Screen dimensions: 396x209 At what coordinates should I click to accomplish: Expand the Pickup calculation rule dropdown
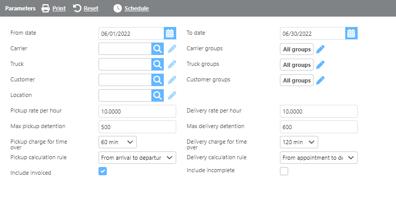pyautogui.click(x=137, y=158)
